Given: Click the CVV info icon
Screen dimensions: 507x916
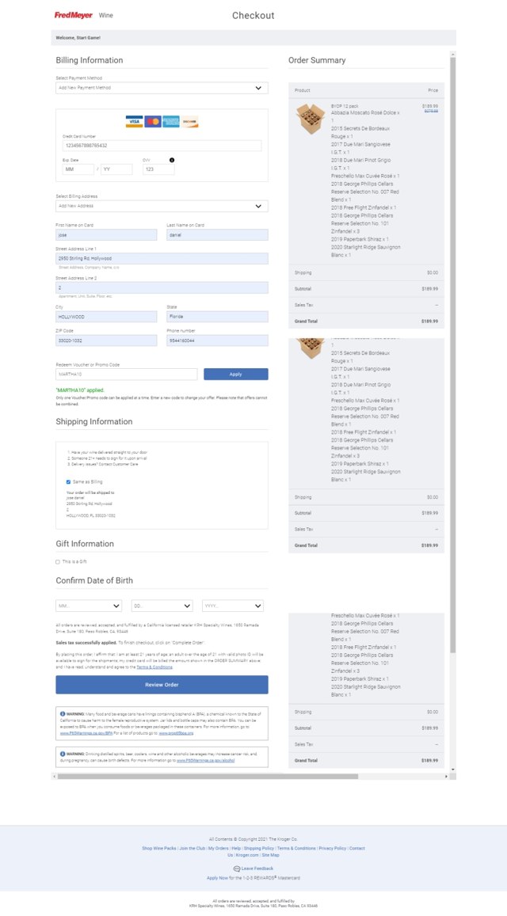Looking at the screenshot, I should [x=172, y=159].
